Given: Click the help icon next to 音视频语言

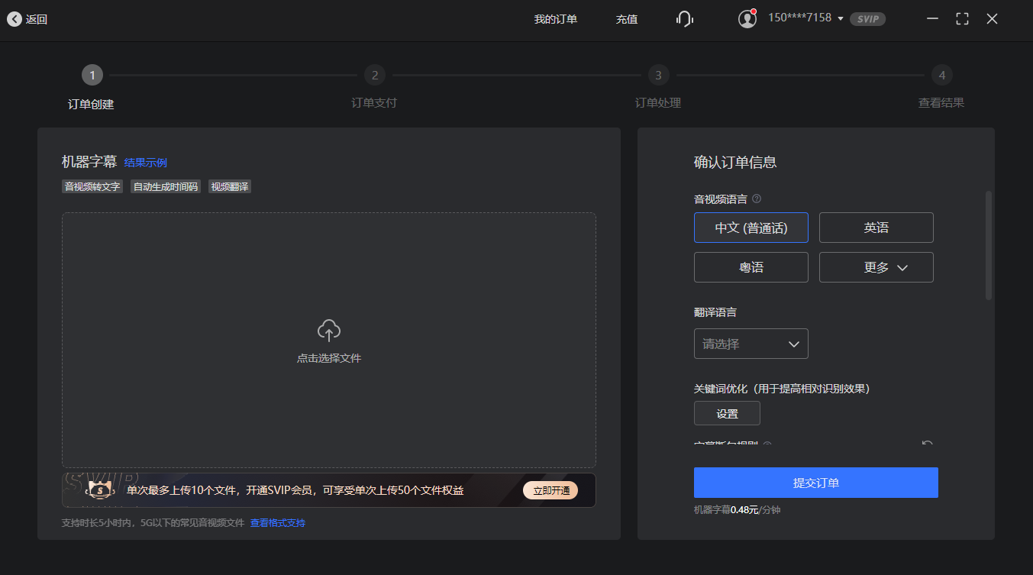Looking at the screenshot, I should (x=755, y=199).
